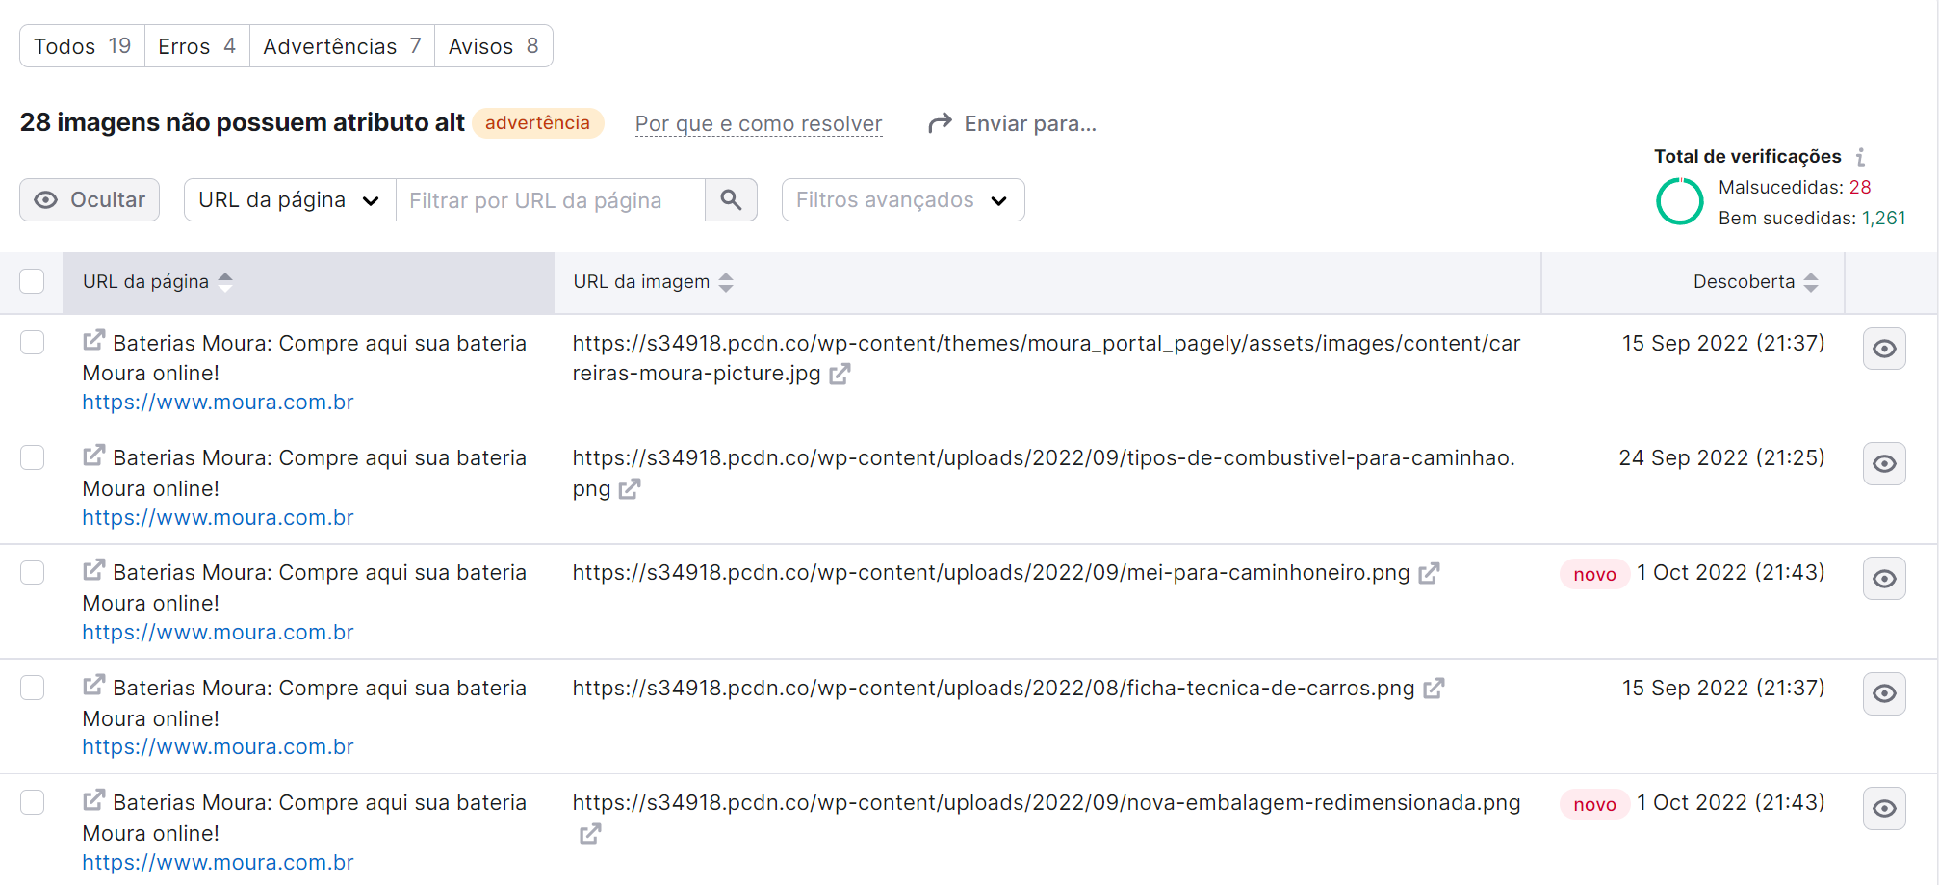
Task: Expand the URL da página filter dropdown
Action: point(289,200)
